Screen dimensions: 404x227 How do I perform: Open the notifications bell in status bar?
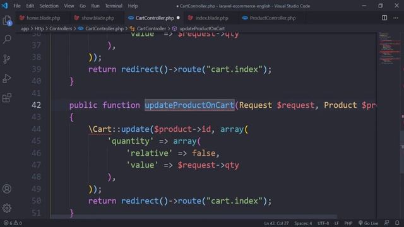[397, 223]
